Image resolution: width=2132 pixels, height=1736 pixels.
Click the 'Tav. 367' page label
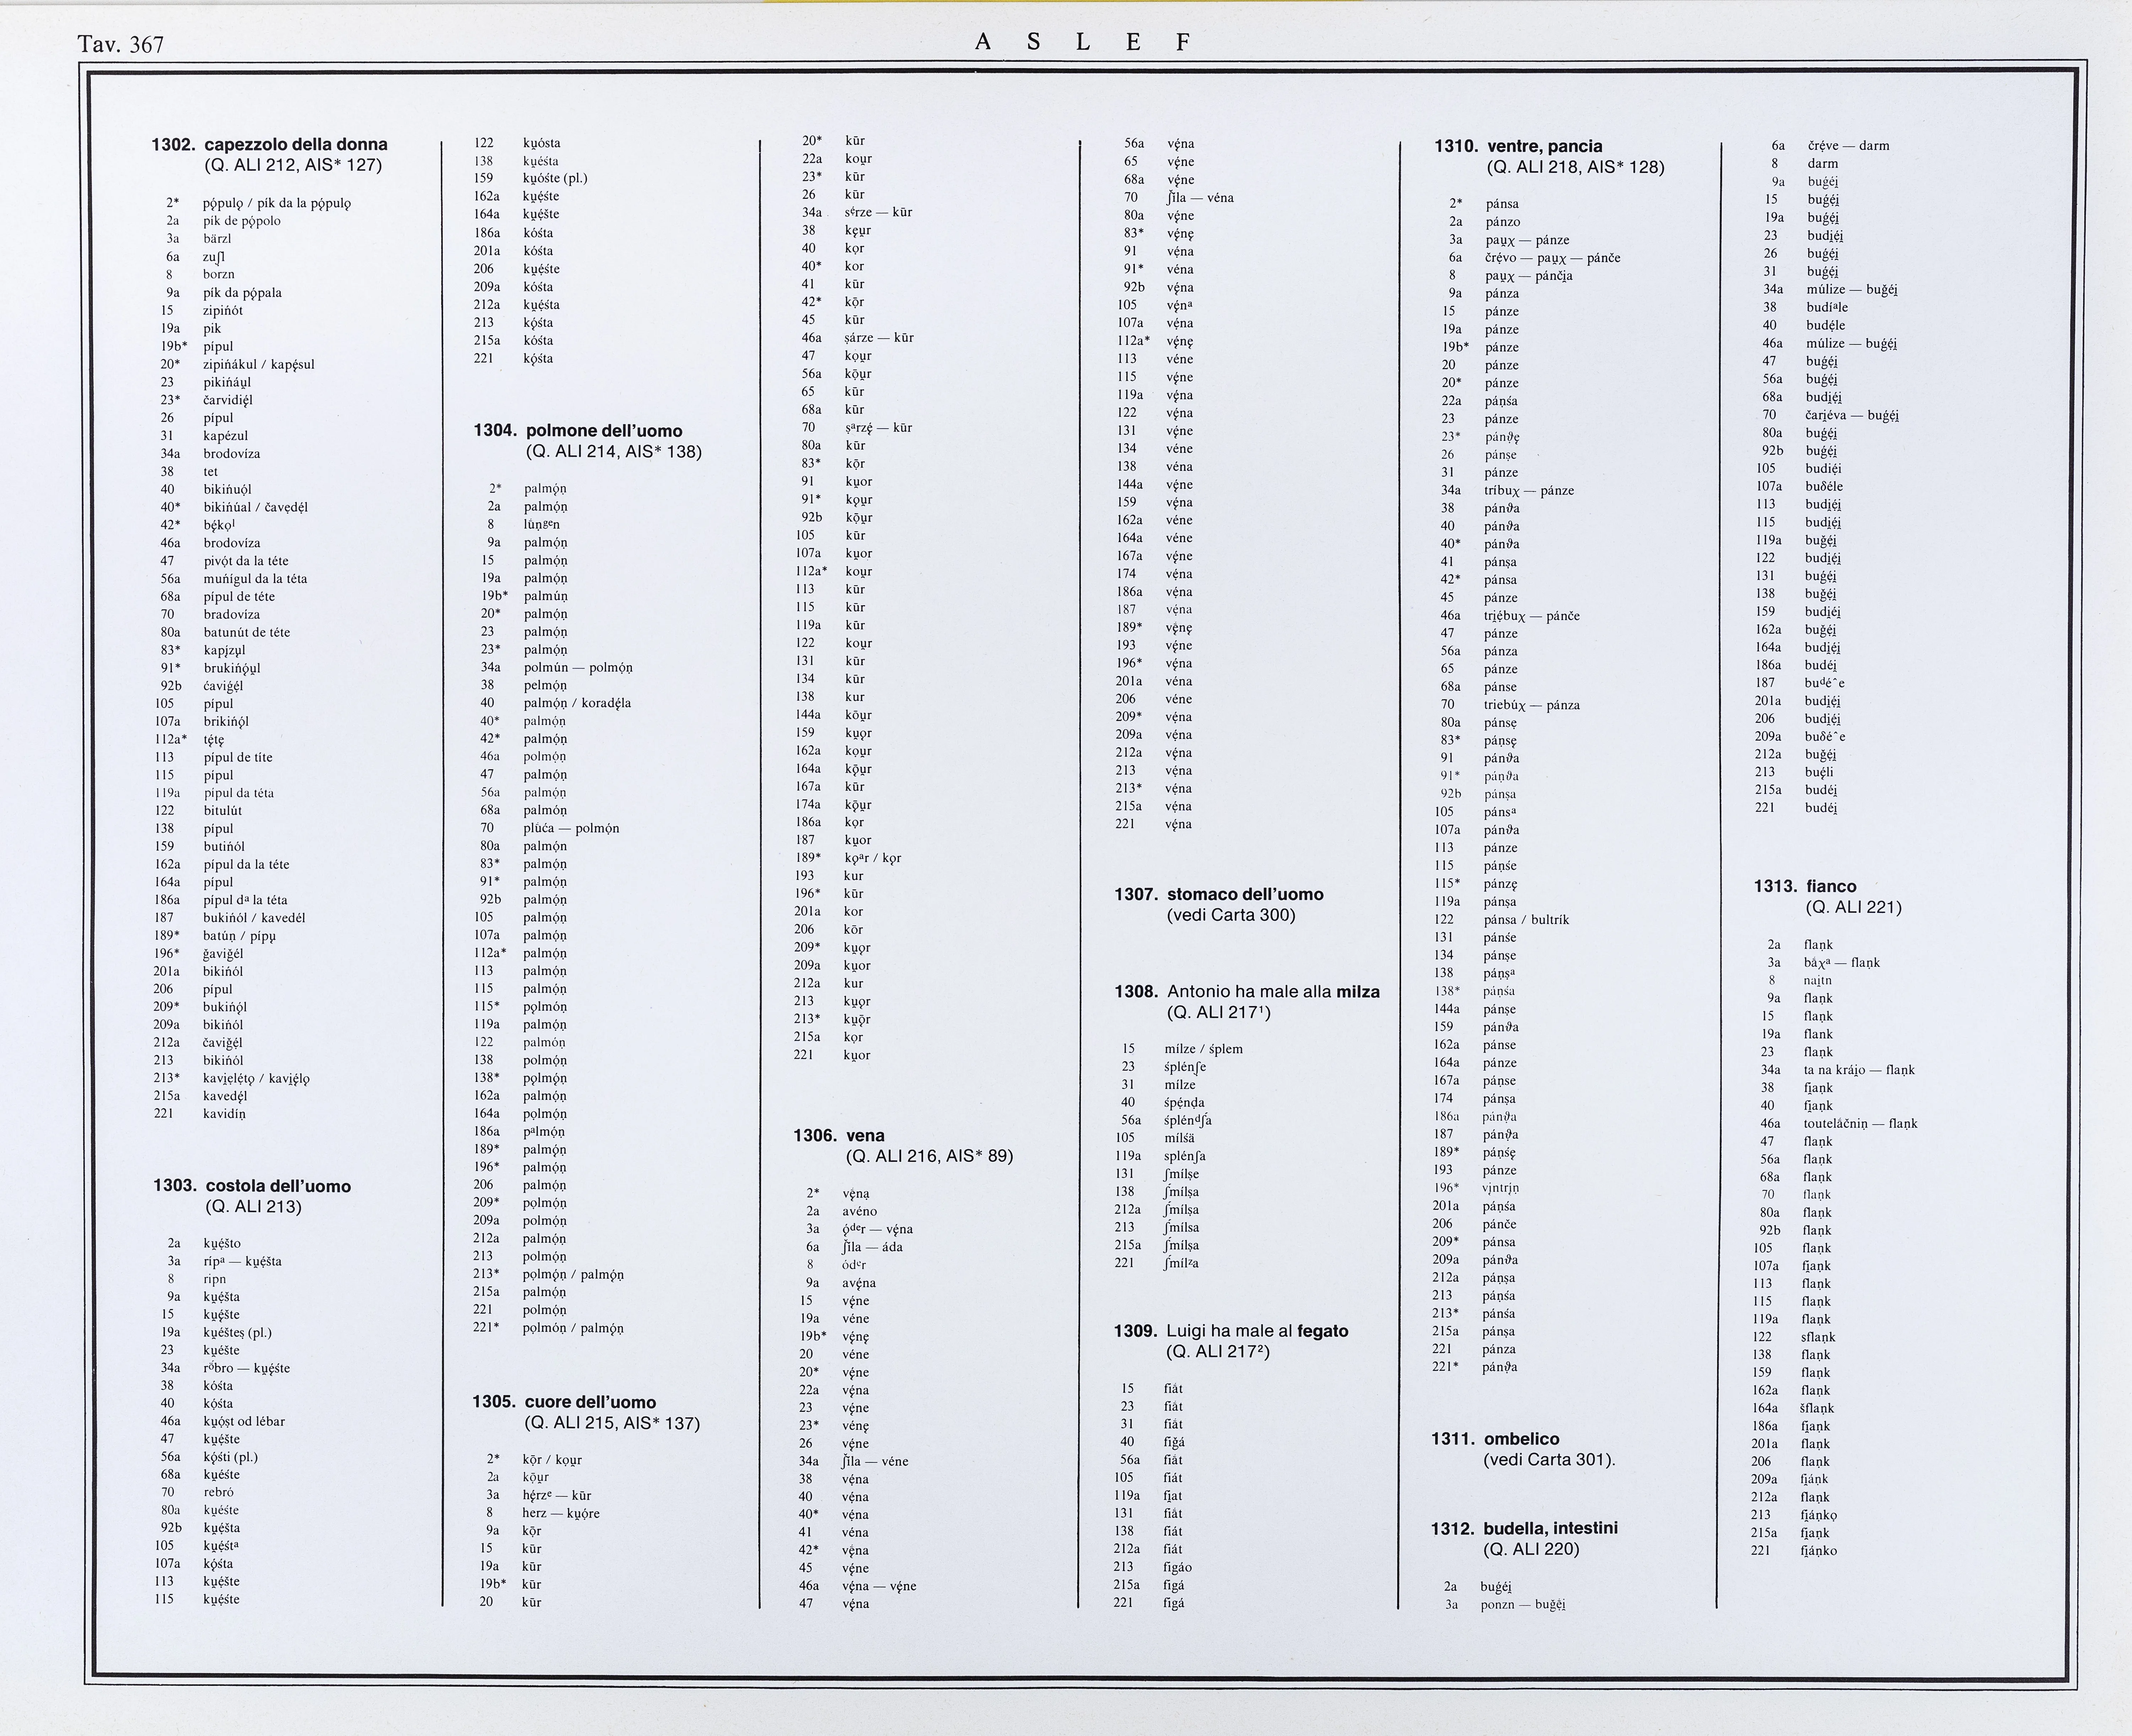(121, 44)
